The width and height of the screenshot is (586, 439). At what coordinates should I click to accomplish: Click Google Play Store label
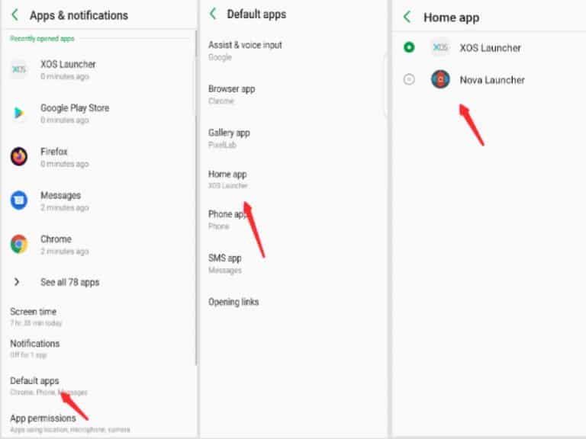coord(75,108)
